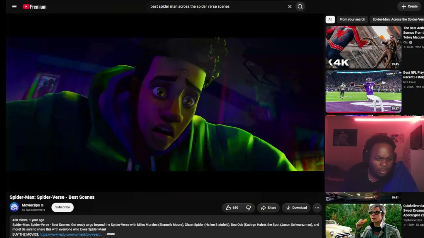Open the Movieclips channel avatar
This screenshot has height=238, width=424.
[14, 207]
